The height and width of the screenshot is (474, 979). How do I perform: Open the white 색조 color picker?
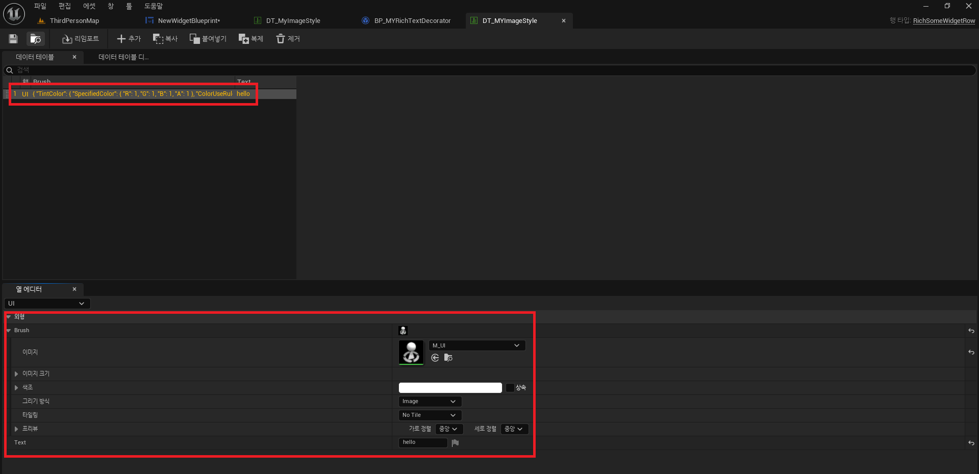click(450, 388)
